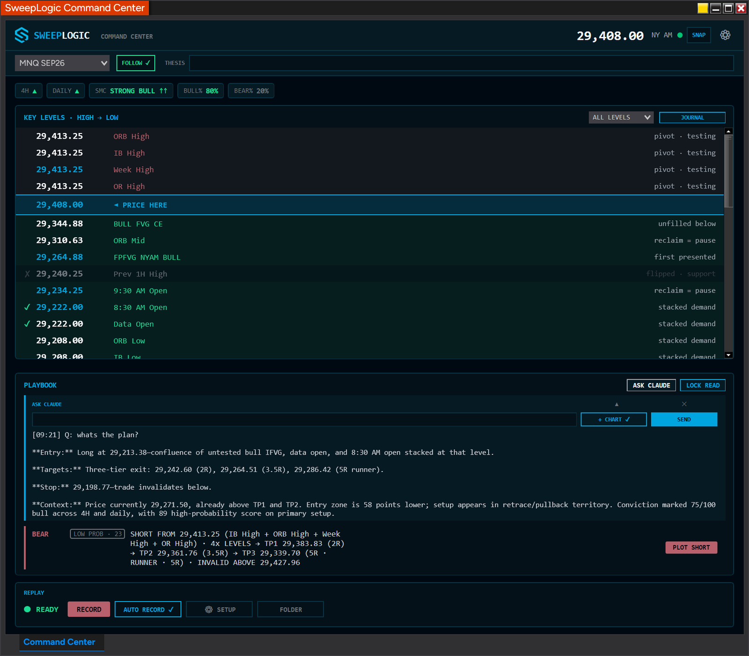Select 9:30 AM Open level row
The height and width of the screenshot is (656, 749).
point(370,291)
